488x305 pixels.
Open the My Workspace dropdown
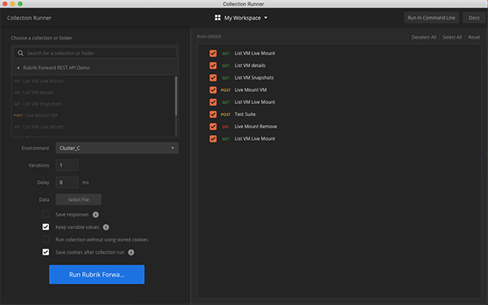point(242,18)
